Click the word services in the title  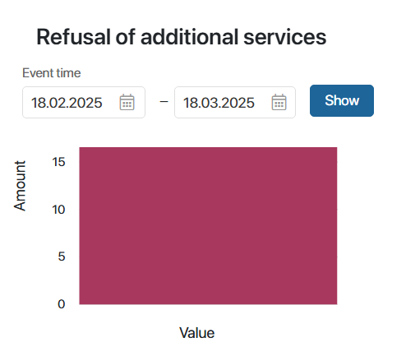285,37
